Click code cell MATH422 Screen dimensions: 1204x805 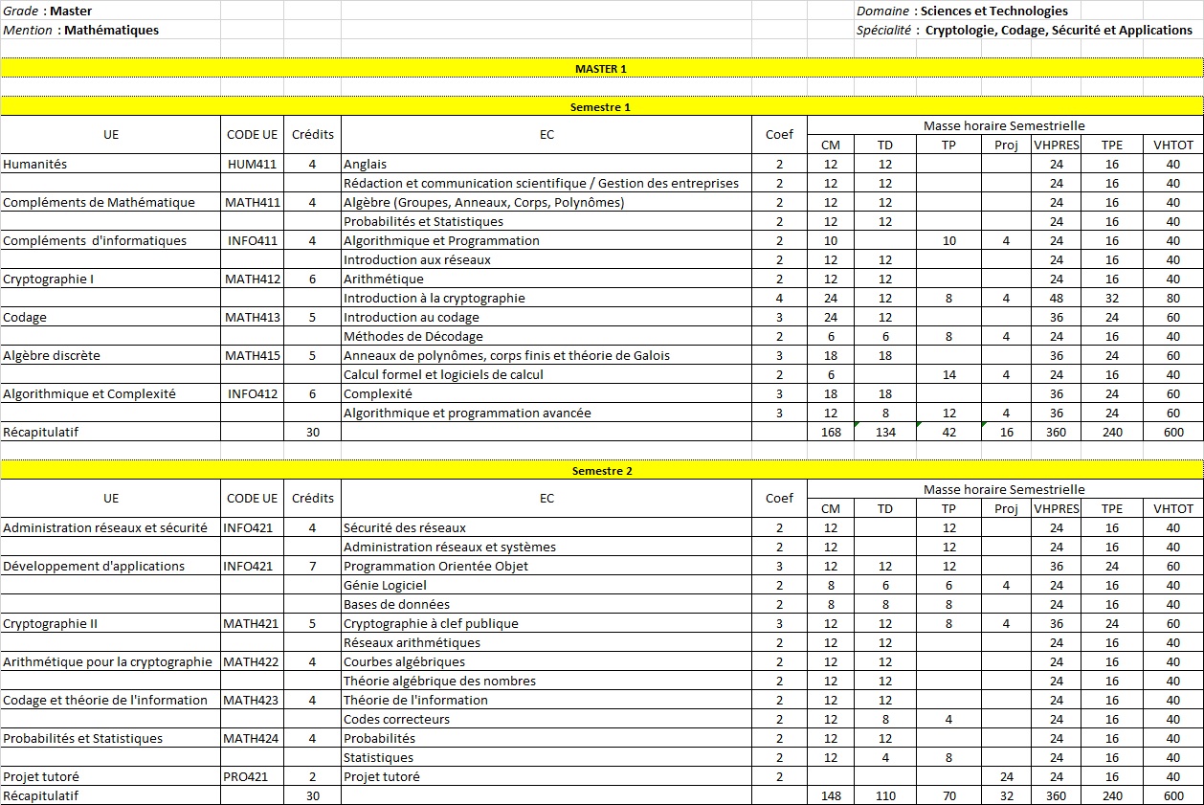(x=252, y=661)
